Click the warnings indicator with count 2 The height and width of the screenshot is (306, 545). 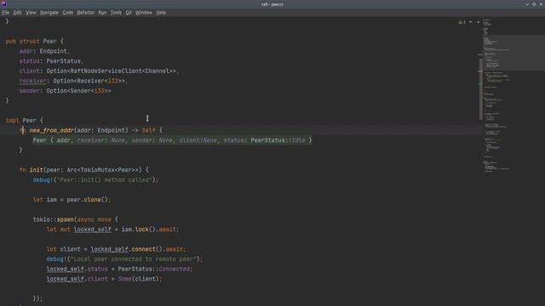pyautogui.click(x=462, y=22)
